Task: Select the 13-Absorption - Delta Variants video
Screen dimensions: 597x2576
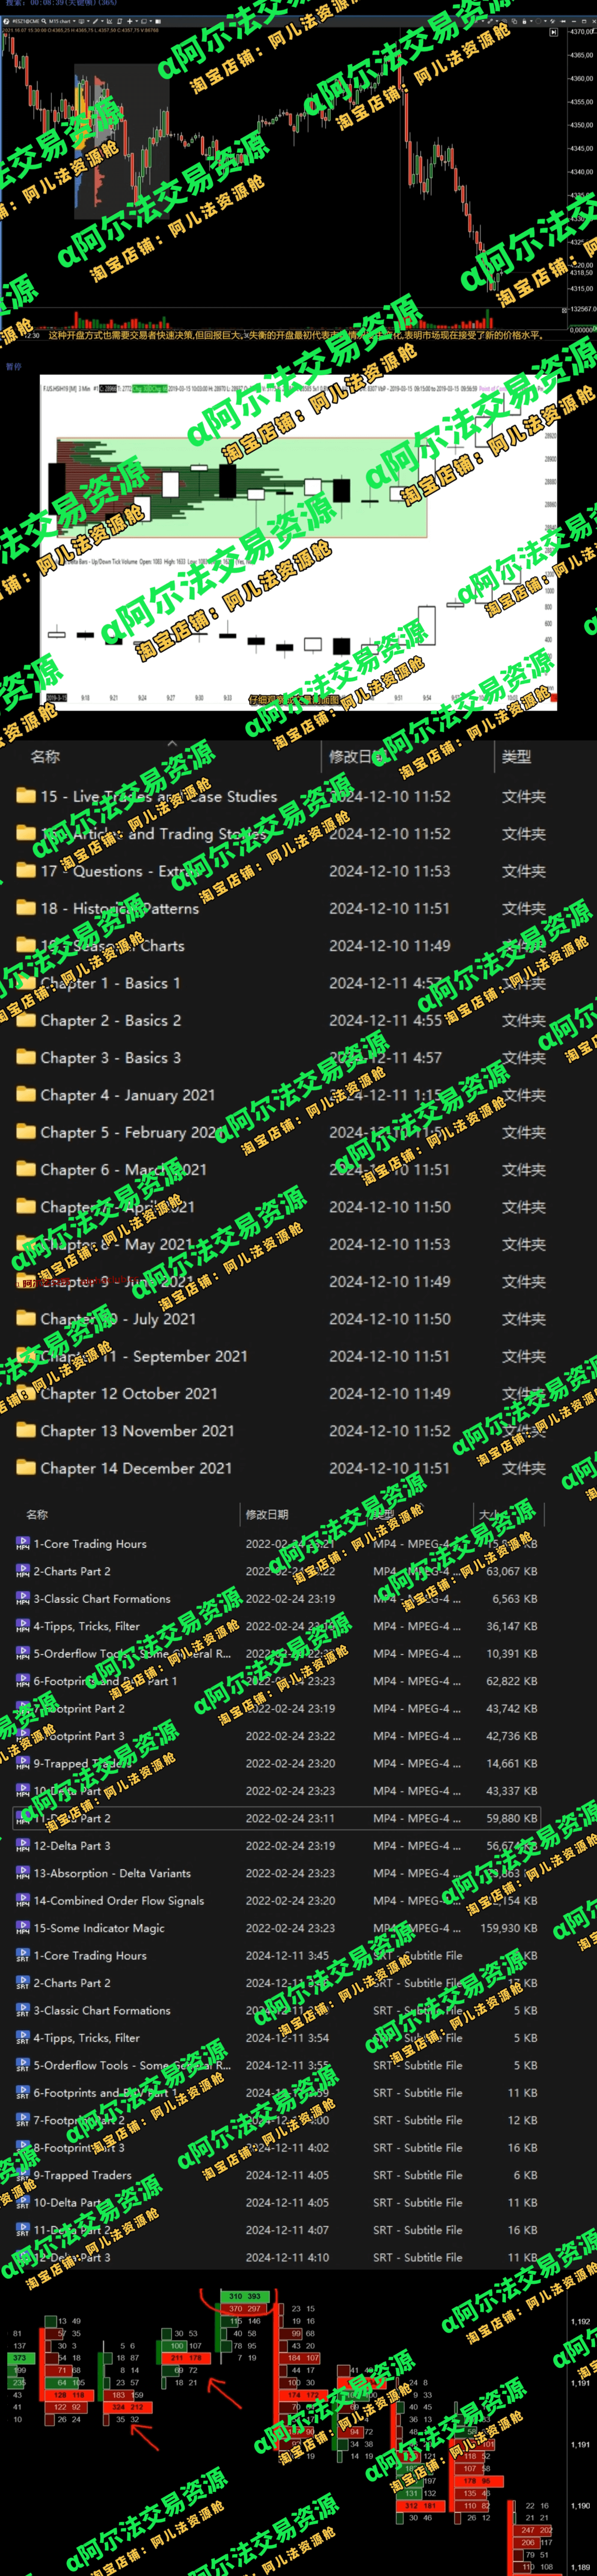Action: pos(112,1873)
